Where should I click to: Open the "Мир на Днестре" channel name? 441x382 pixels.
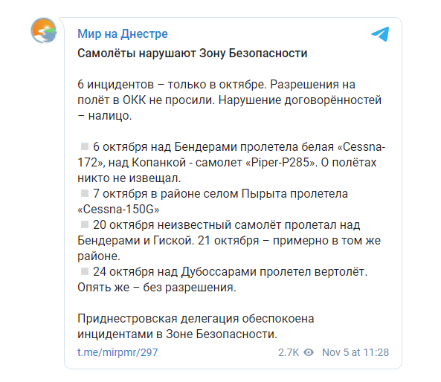pyautogui.click(x=123, y=34)
